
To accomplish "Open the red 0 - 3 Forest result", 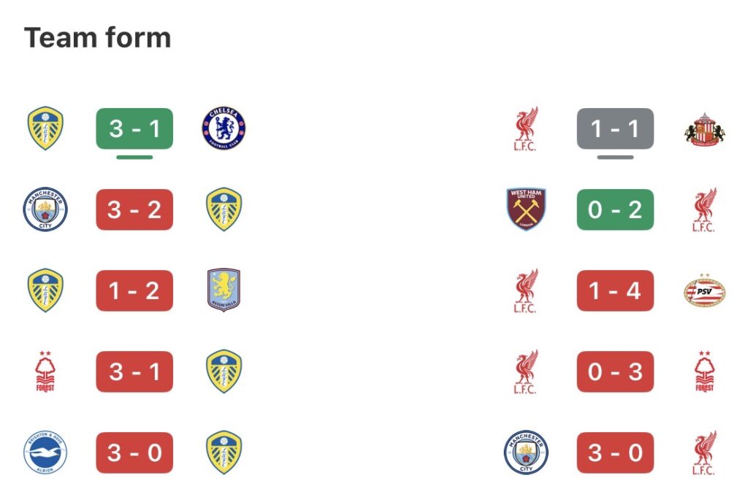I will point(615,371).
